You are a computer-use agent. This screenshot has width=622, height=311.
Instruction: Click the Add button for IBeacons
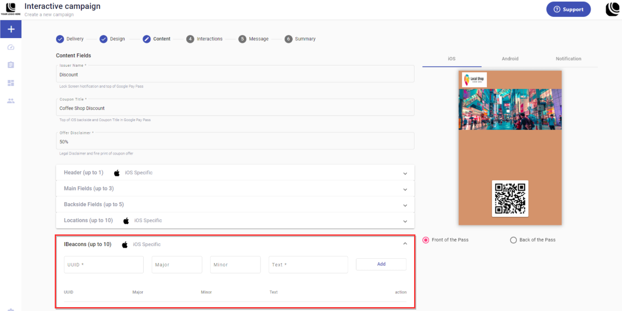(x=381, y=264)
